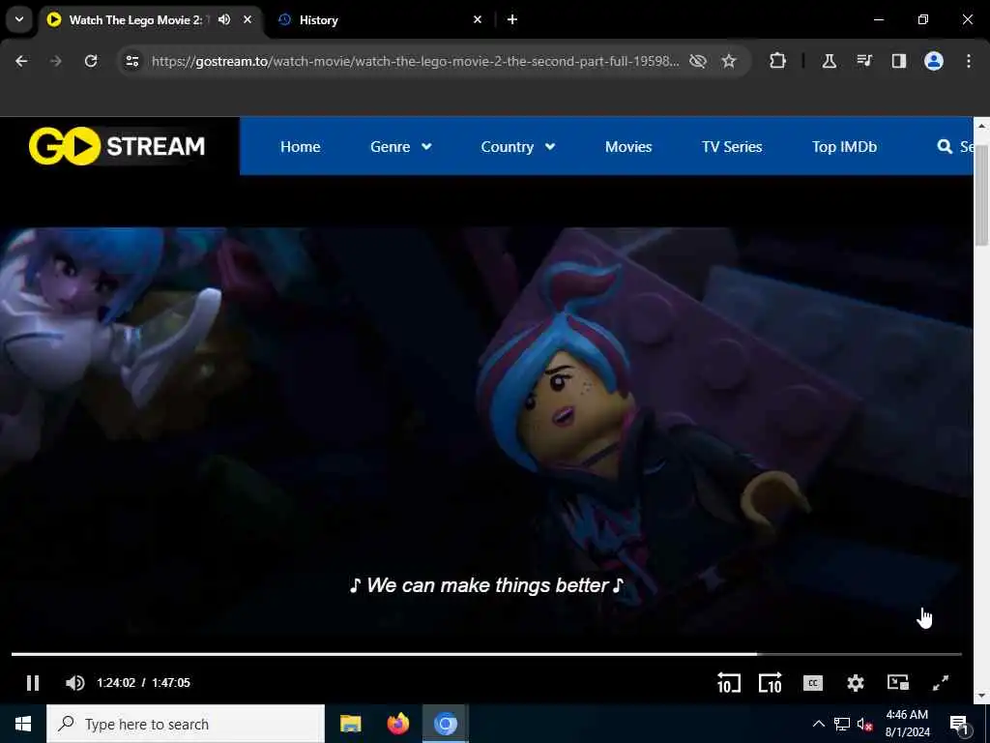The height and width of the screenshot is (743, 990).
Task: Open the tab search dropdown
Action: coord(19,19)
